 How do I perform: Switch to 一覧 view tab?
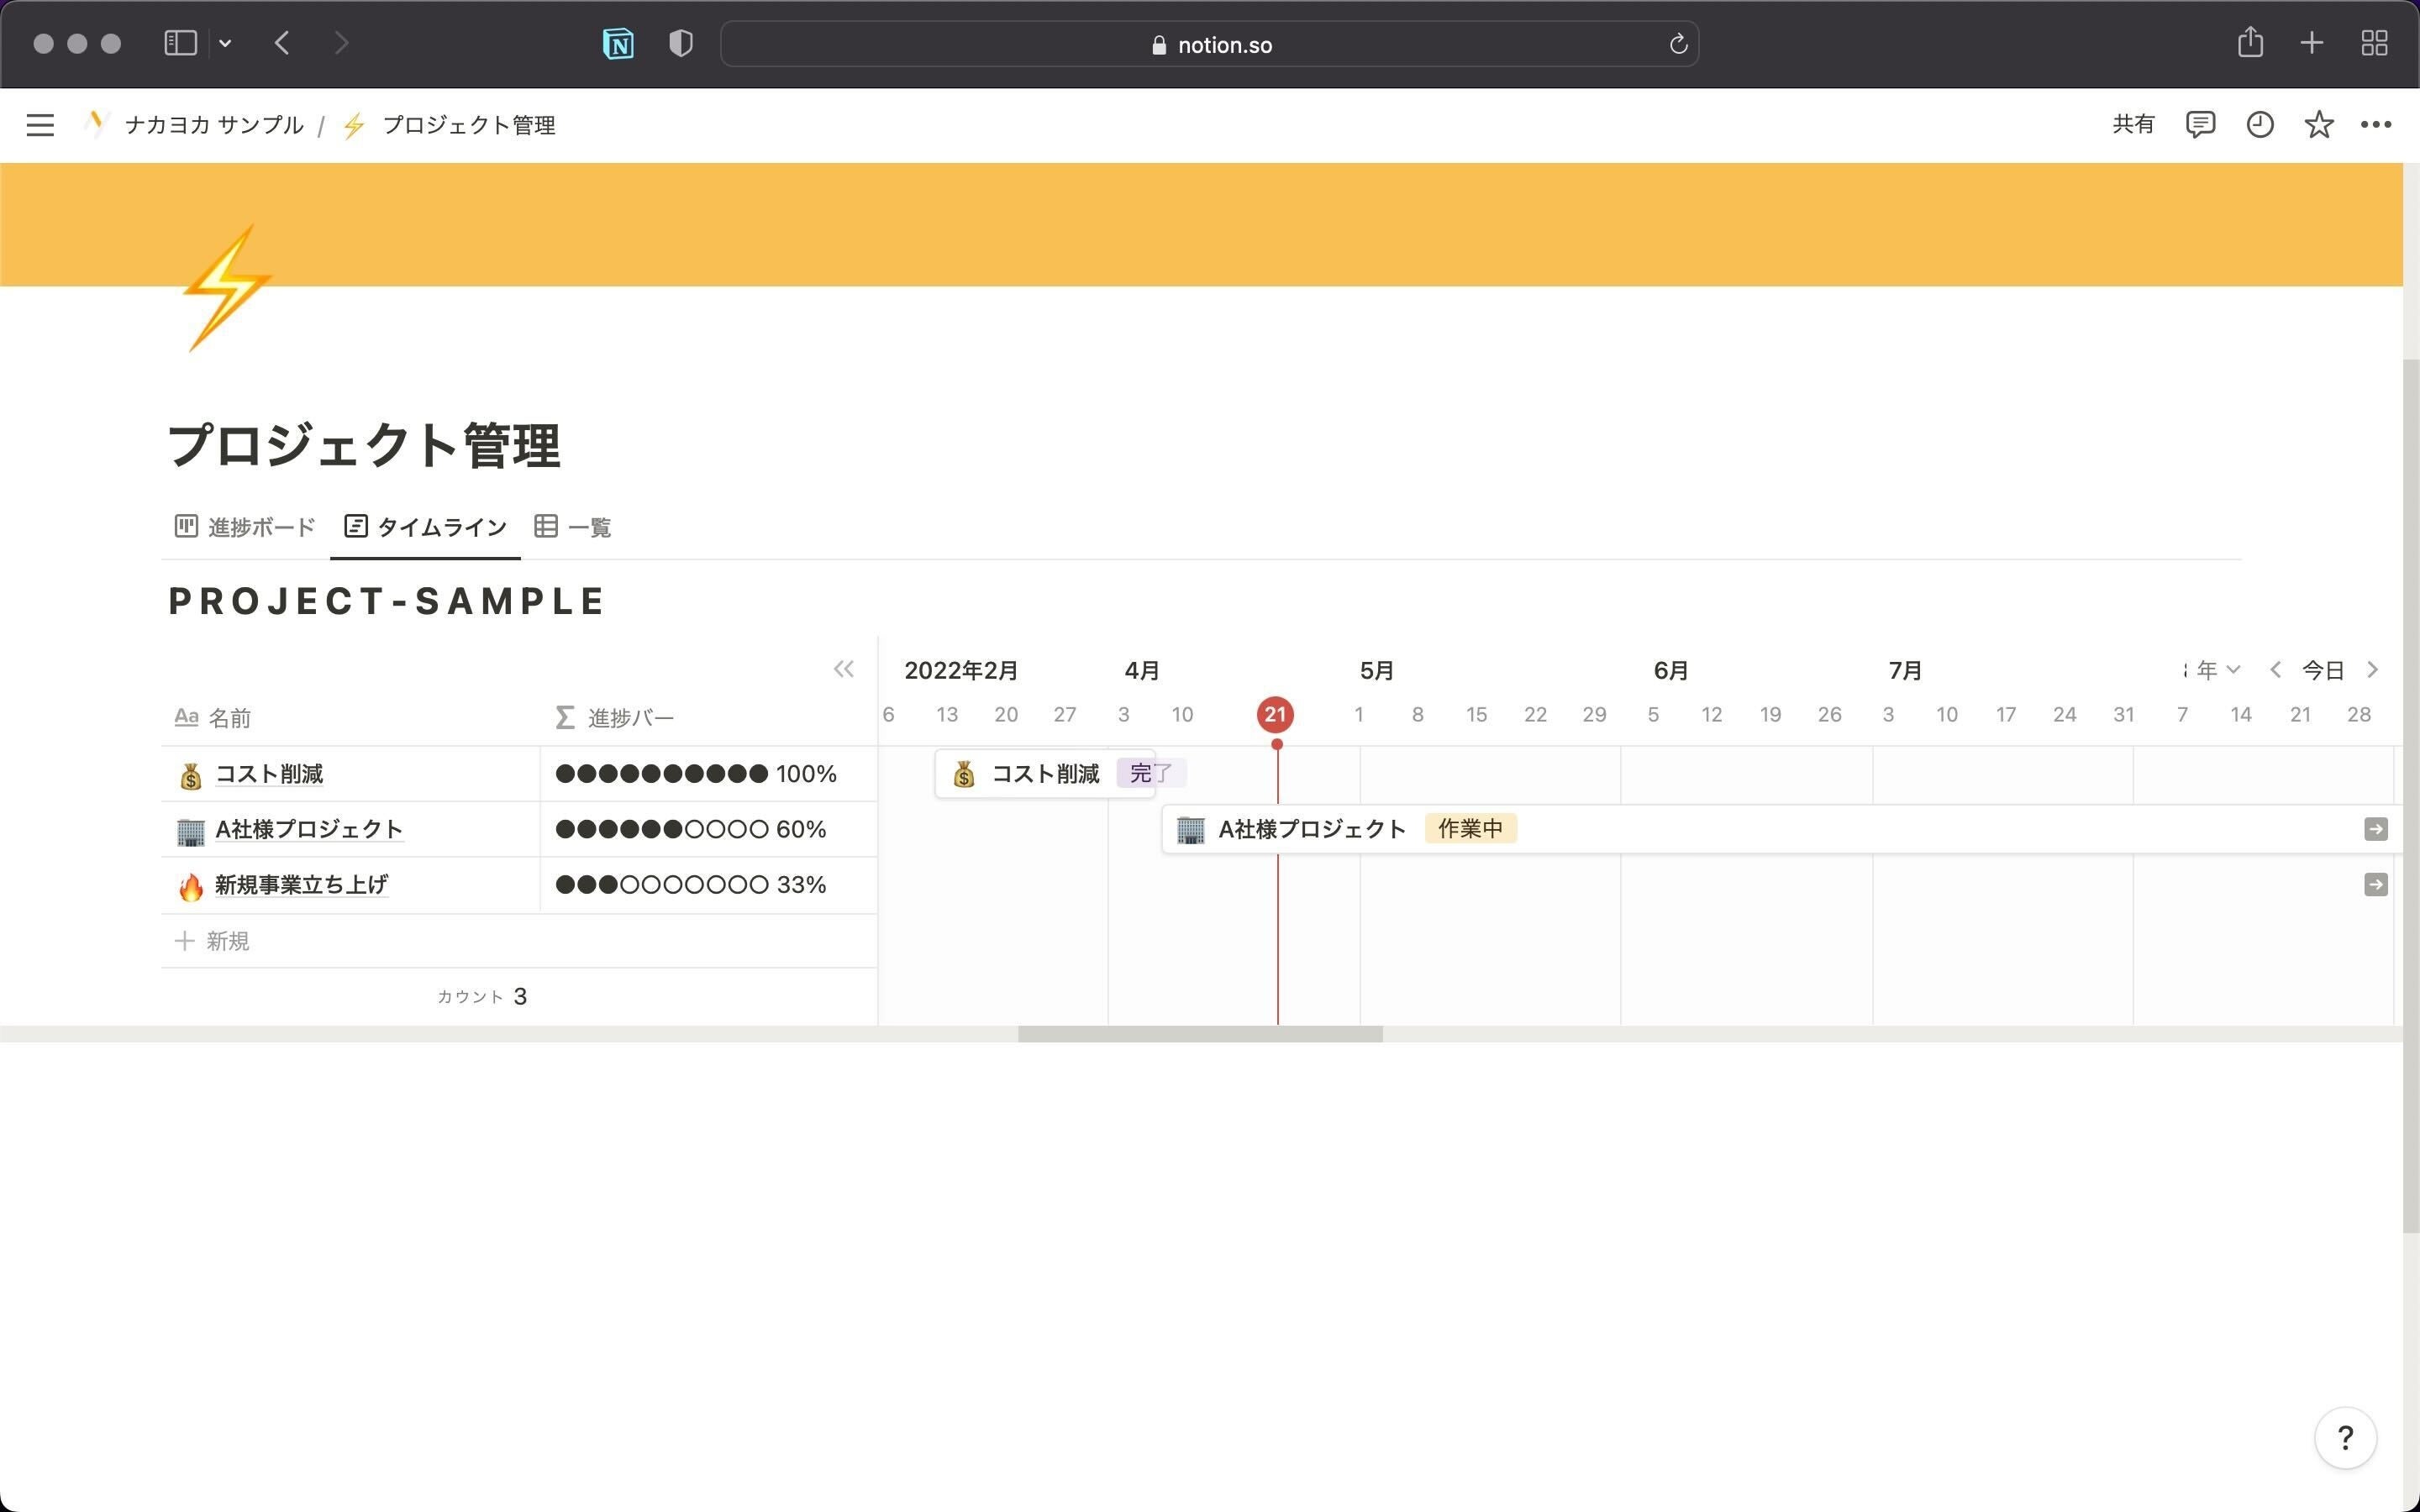click(x=573, y=527)
